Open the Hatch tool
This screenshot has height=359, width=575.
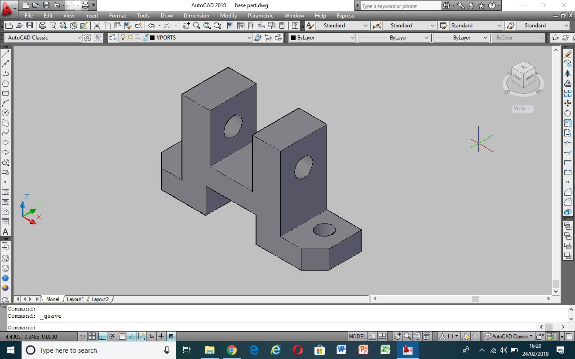click(5, 191)
